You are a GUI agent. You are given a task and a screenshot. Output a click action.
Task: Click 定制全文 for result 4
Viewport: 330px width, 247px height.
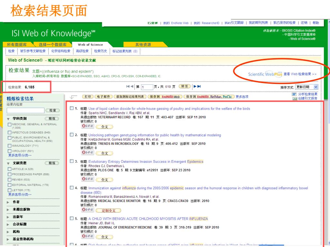pyautogui.click(x=108, y=210)
